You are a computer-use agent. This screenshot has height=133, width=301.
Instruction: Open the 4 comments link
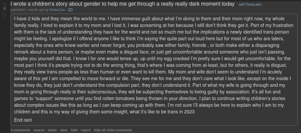(20, 130)
